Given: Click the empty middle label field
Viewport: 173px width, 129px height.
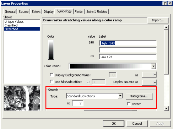Looking at the screenshot, I should coord(128,50).
